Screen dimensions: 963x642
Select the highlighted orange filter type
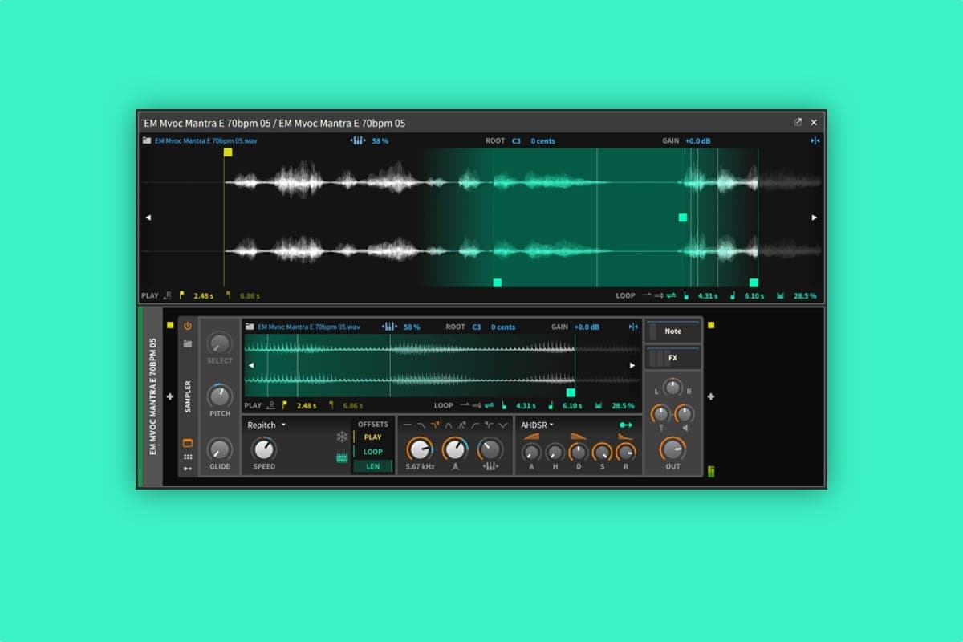click(x=436, y=425)
